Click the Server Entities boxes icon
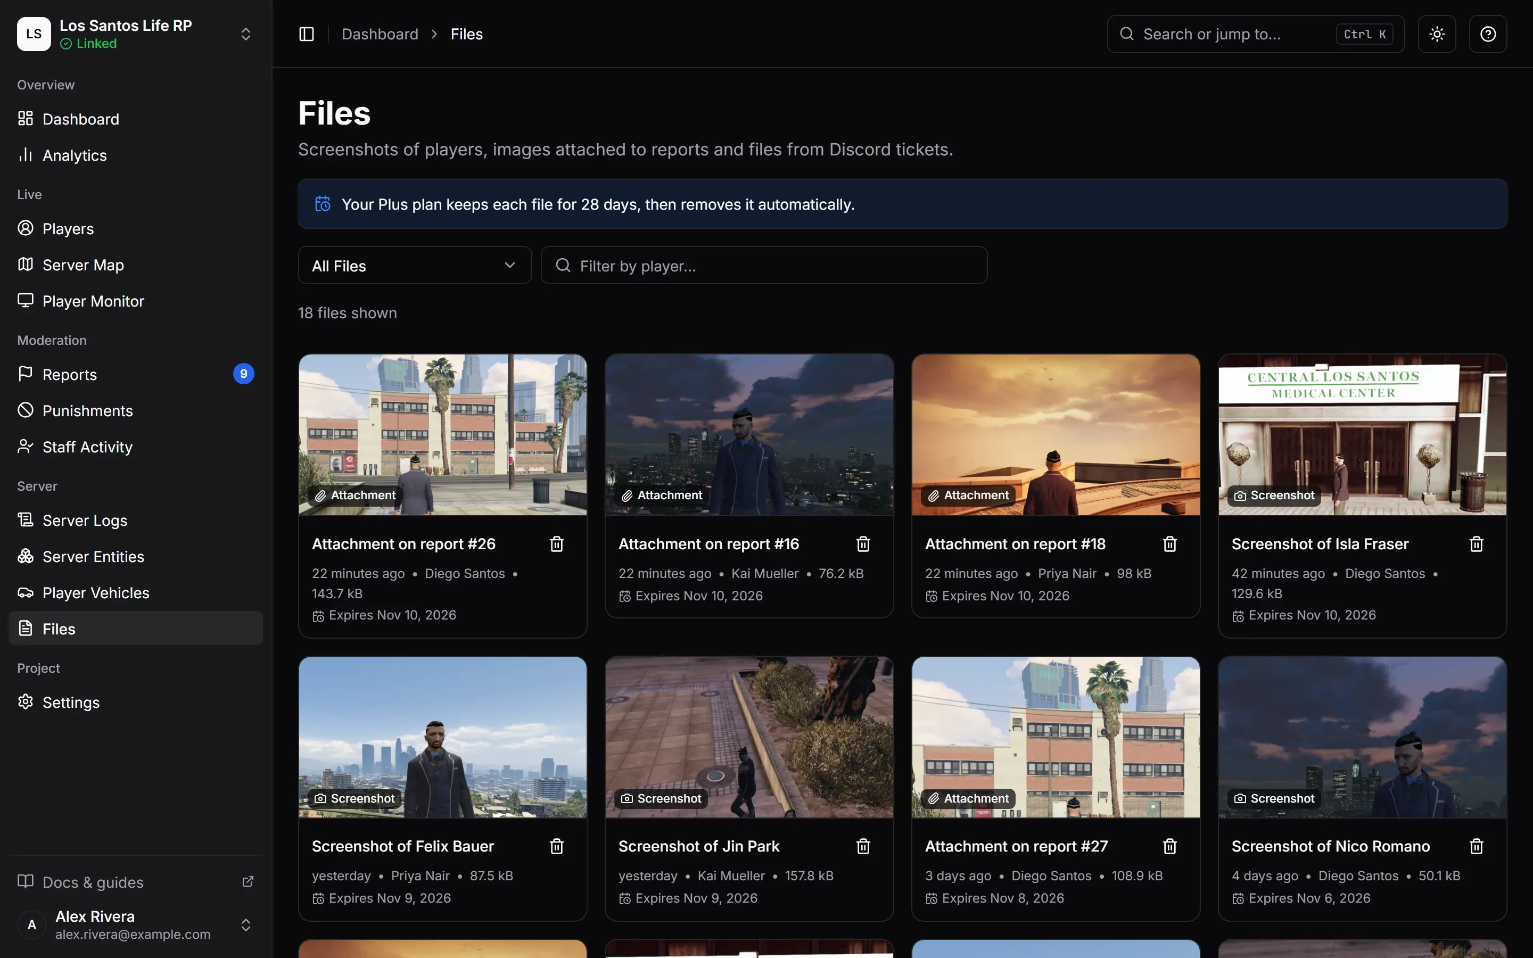This screenshot has width=1533, height=958. coord(26,556)
